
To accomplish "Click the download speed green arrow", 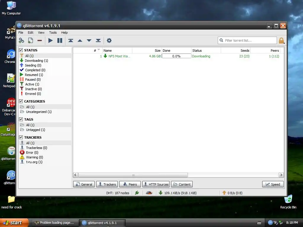I will tap(160, 193).
